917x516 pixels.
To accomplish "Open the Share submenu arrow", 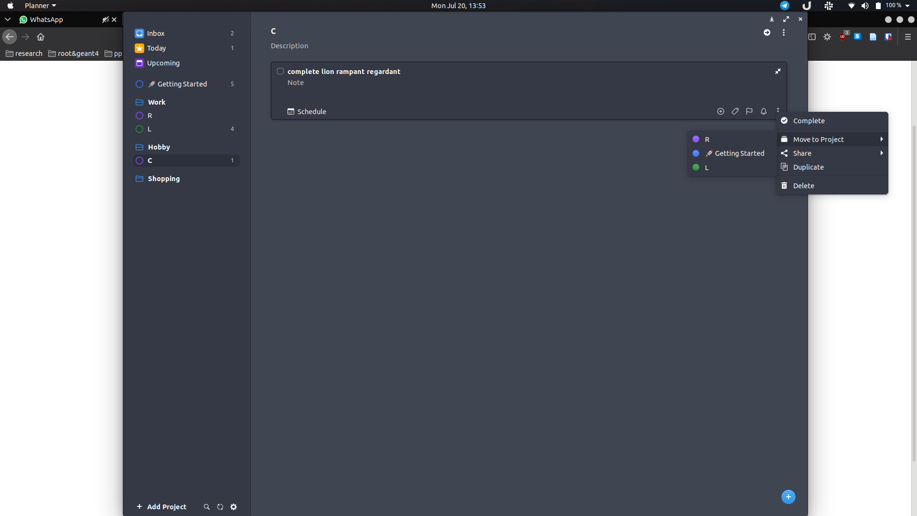I will click(x=882, y=153).
